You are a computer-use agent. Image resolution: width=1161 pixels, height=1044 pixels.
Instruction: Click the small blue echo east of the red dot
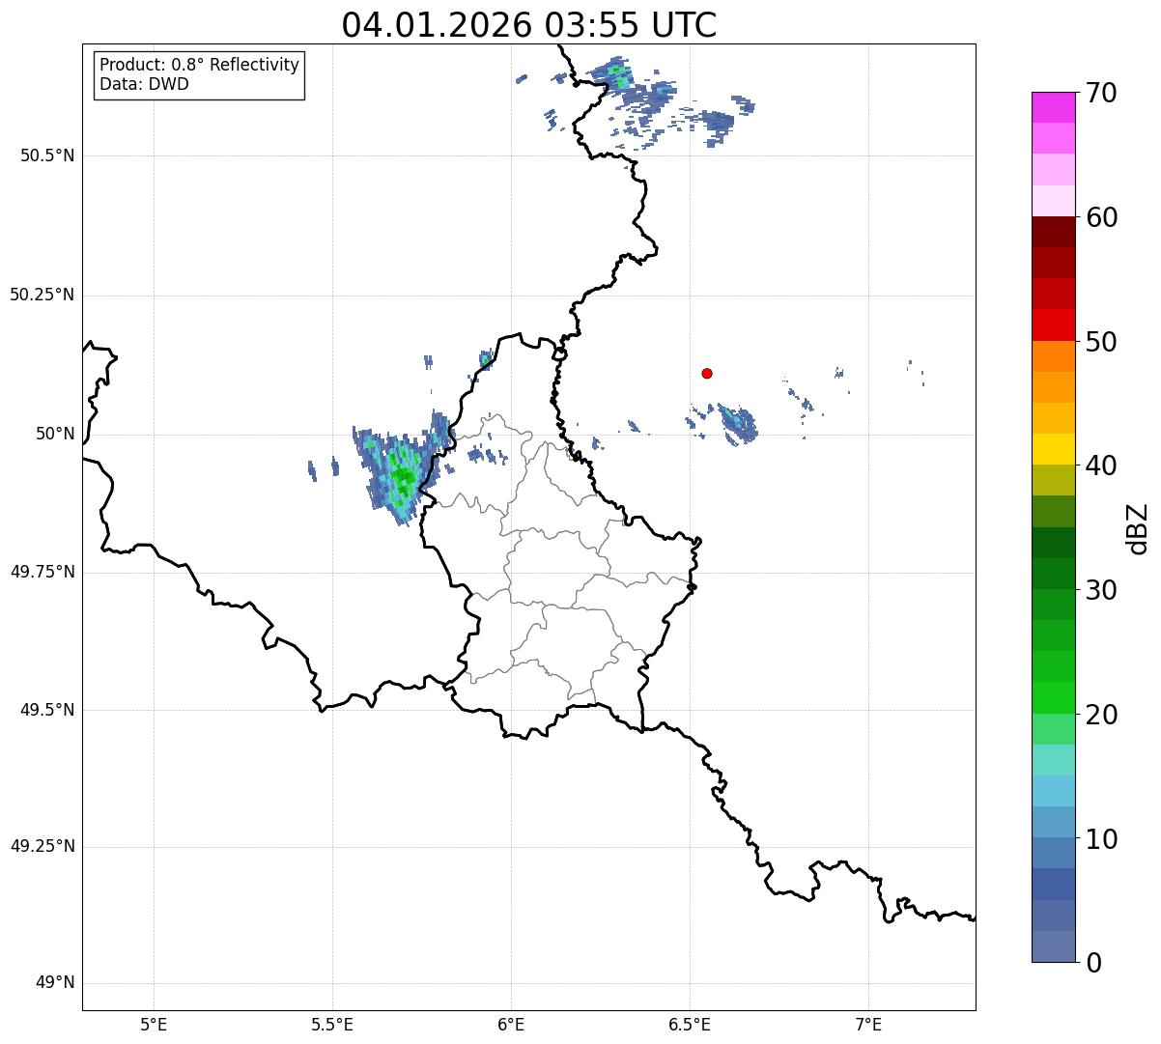pos(738,423)
